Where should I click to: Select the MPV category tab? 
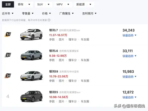60,4
